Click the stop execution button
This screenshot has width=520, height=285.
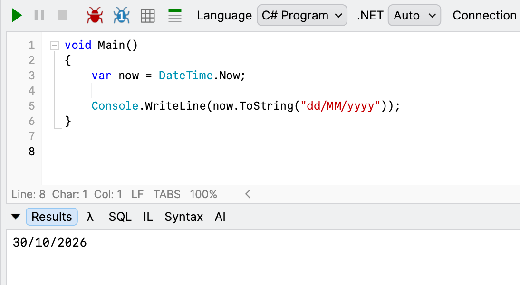click(x=63, y=15)
